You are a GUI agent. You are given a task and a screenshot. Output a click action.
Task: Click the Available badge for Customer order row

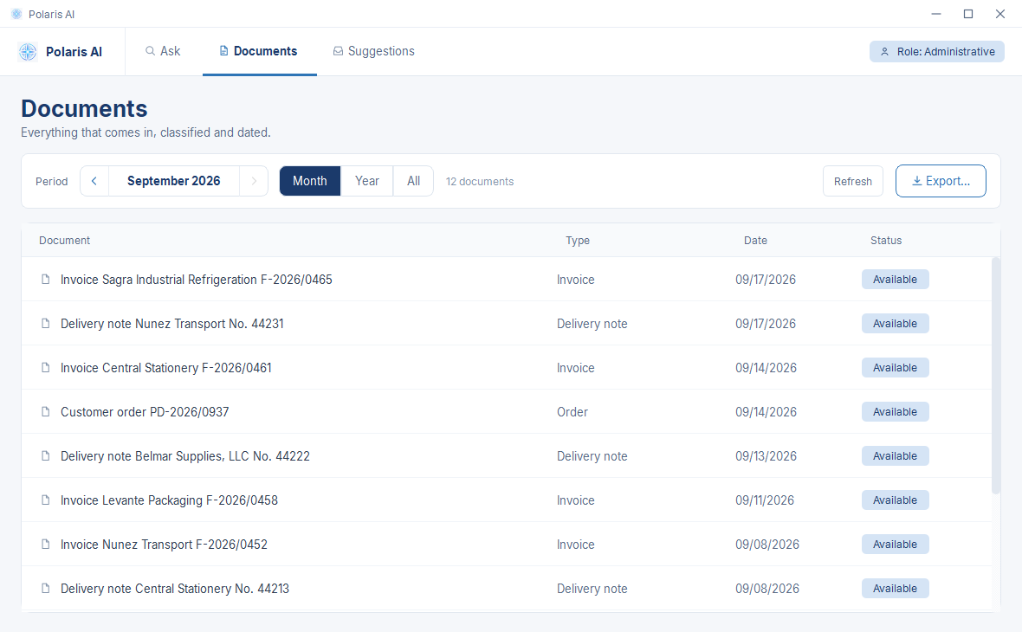tap(895, 412)
